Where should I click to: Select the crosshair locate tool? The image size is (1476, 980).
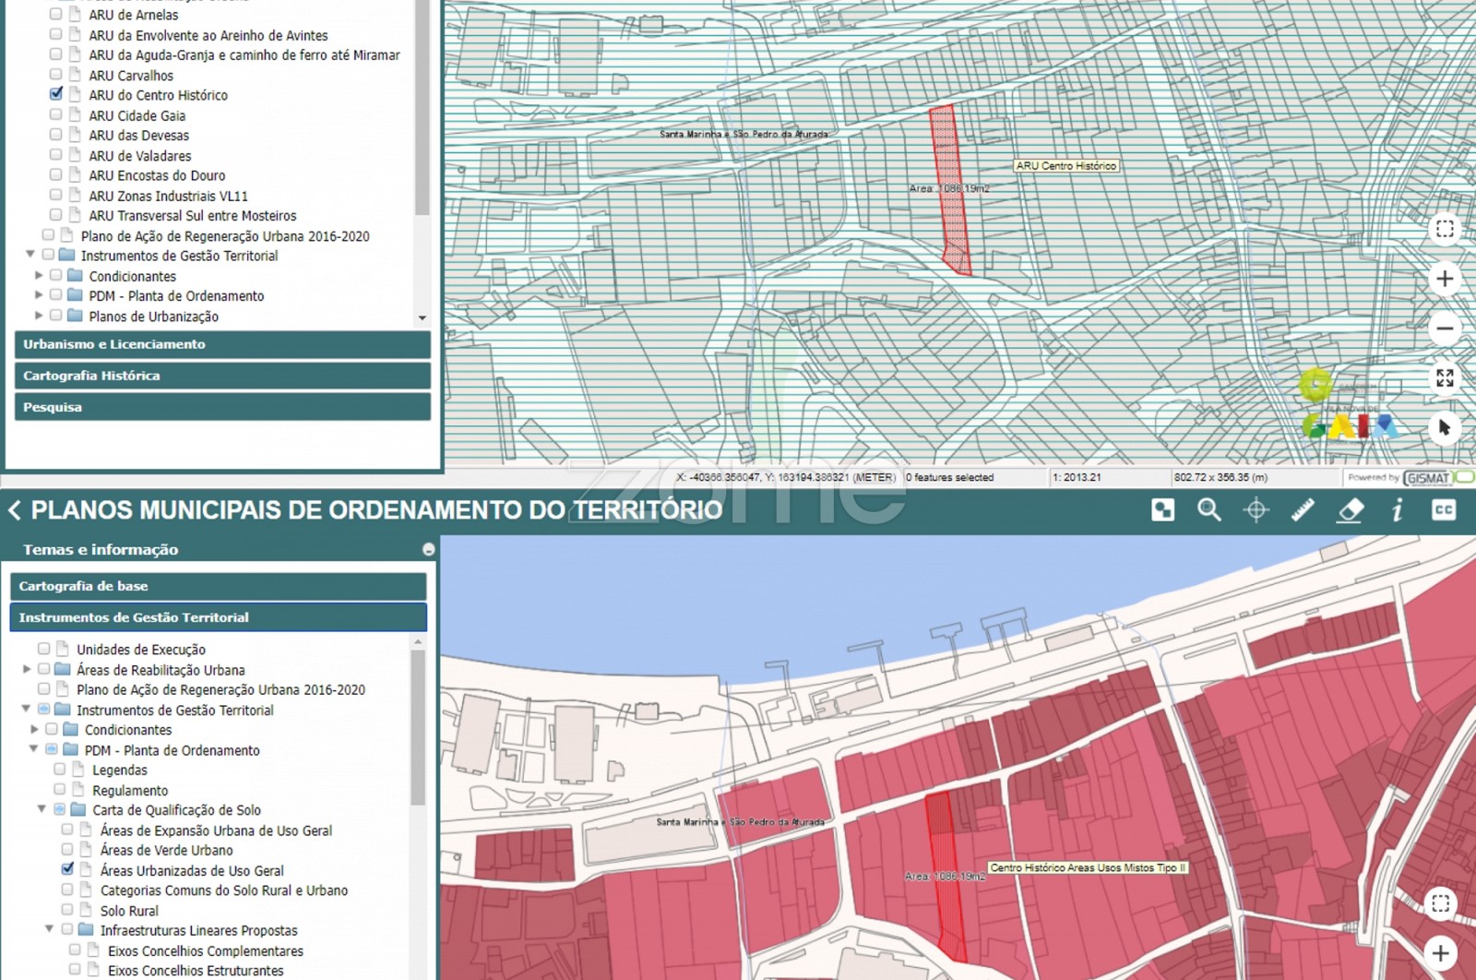pos(1256,509)
